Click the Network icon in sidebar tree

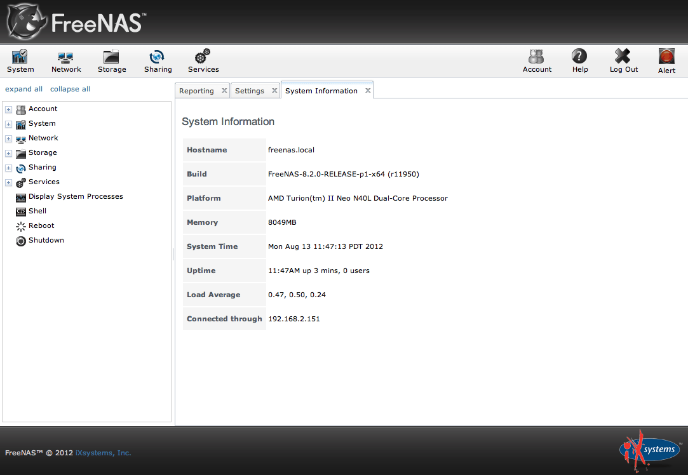[x=20, y=140]
